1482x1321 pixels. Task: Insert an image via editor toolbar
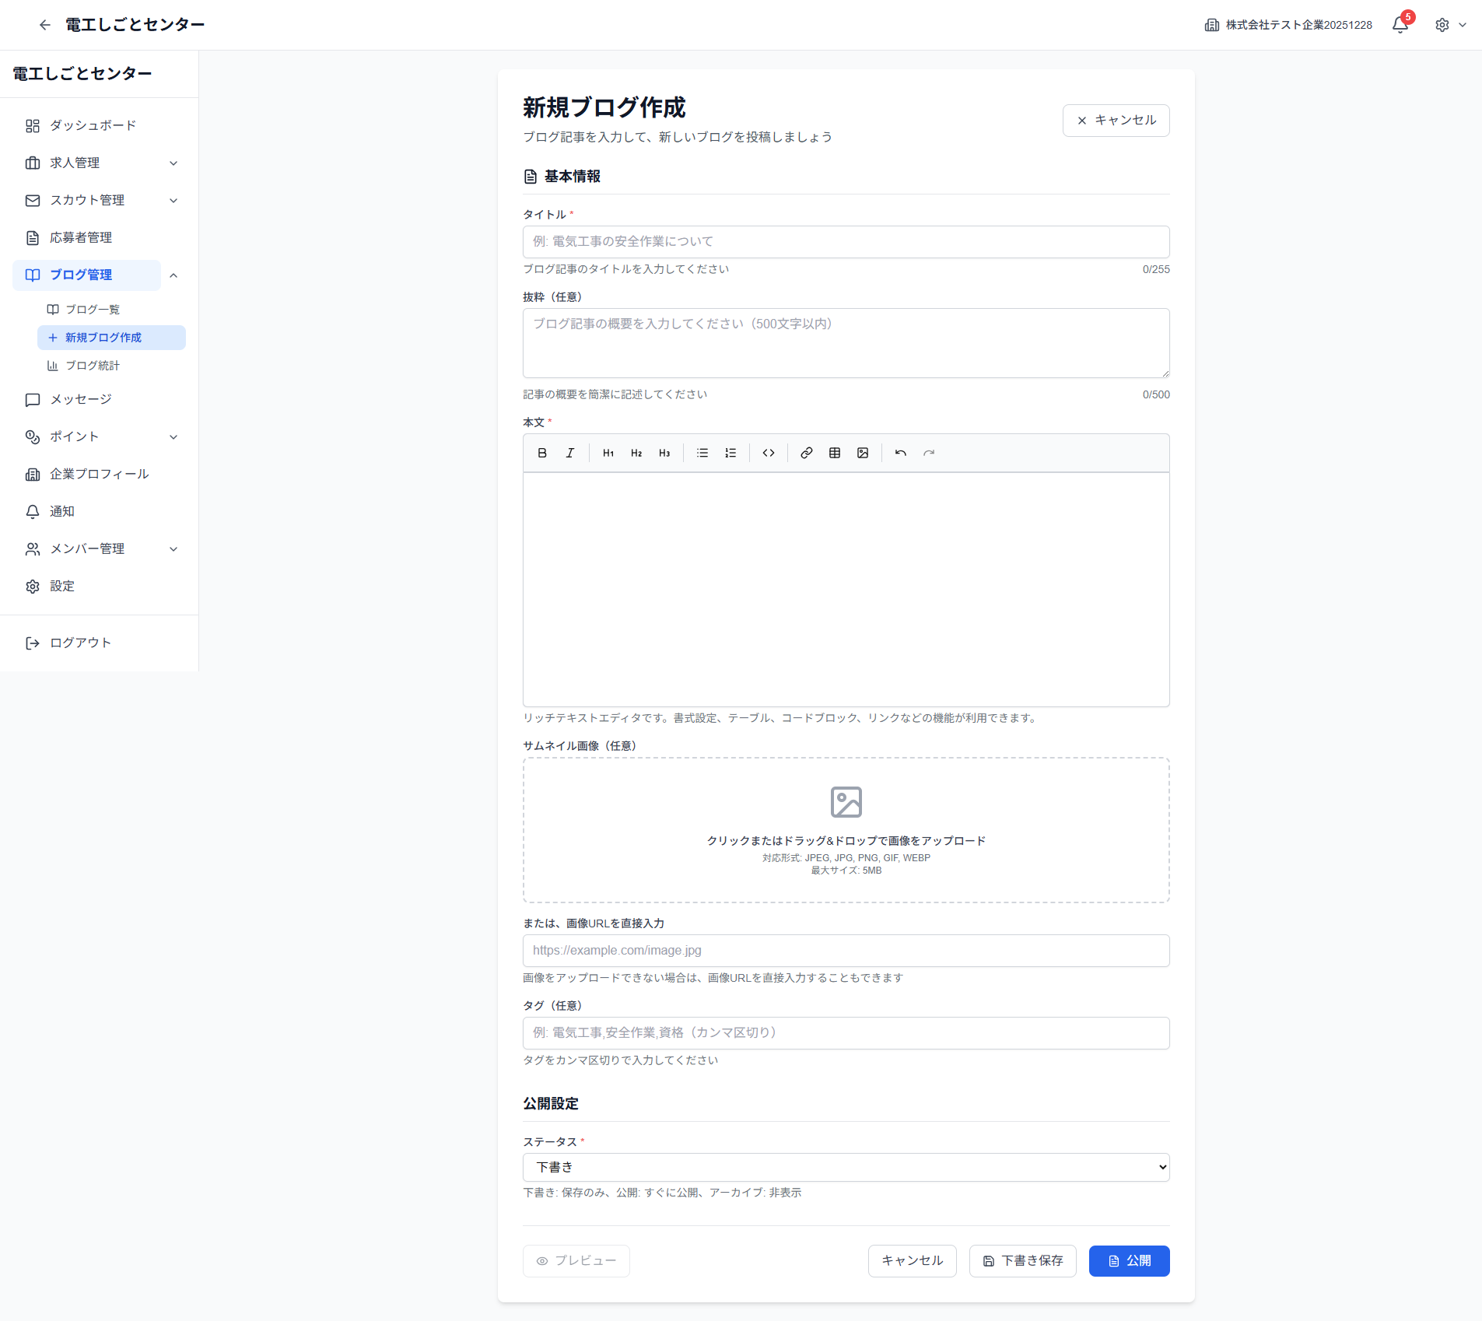[863, 453]
